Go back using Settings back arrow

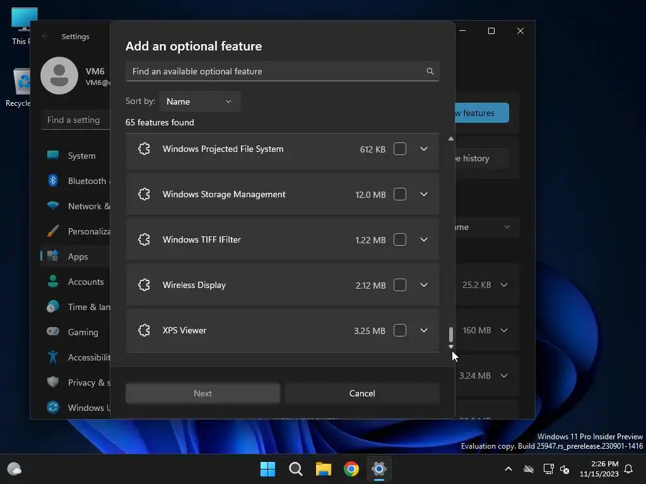click(x=45, y=36)
